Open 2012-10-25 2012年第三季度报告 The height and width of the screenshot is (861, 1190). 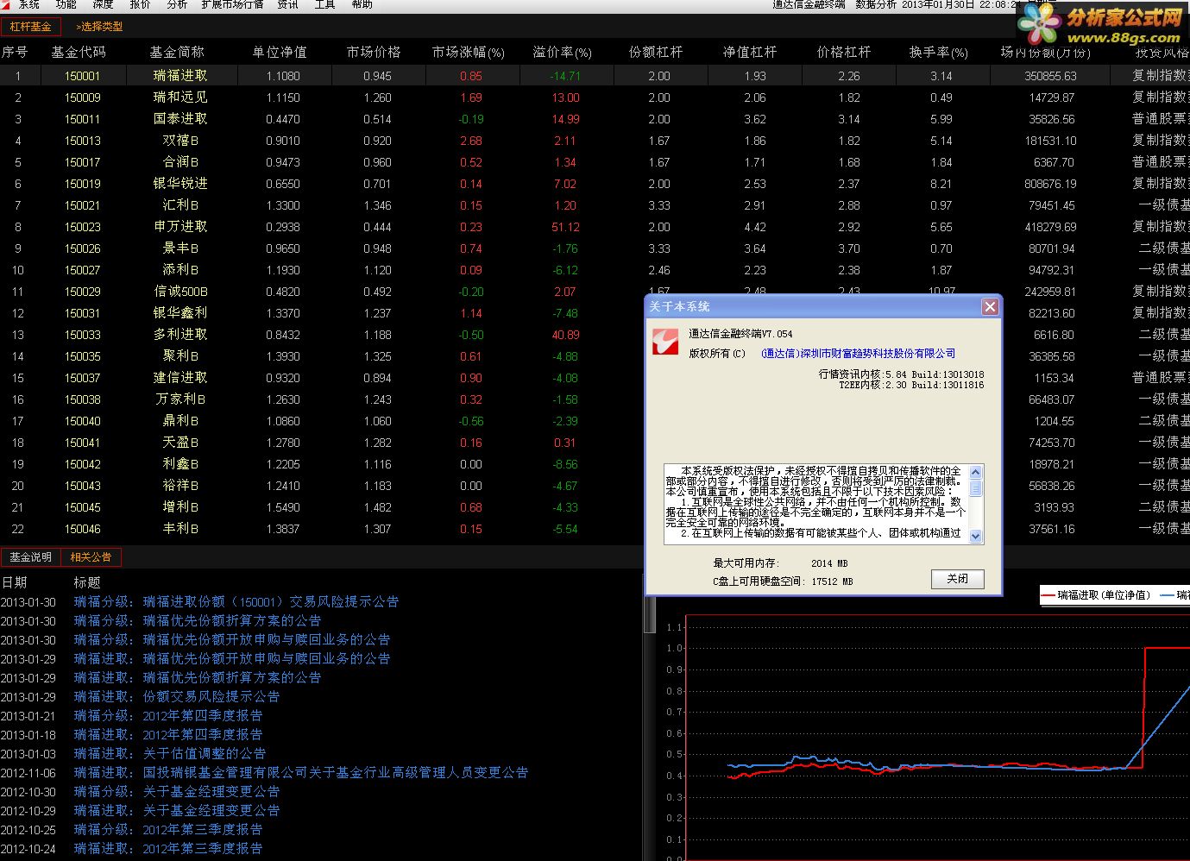coord(168,830)
